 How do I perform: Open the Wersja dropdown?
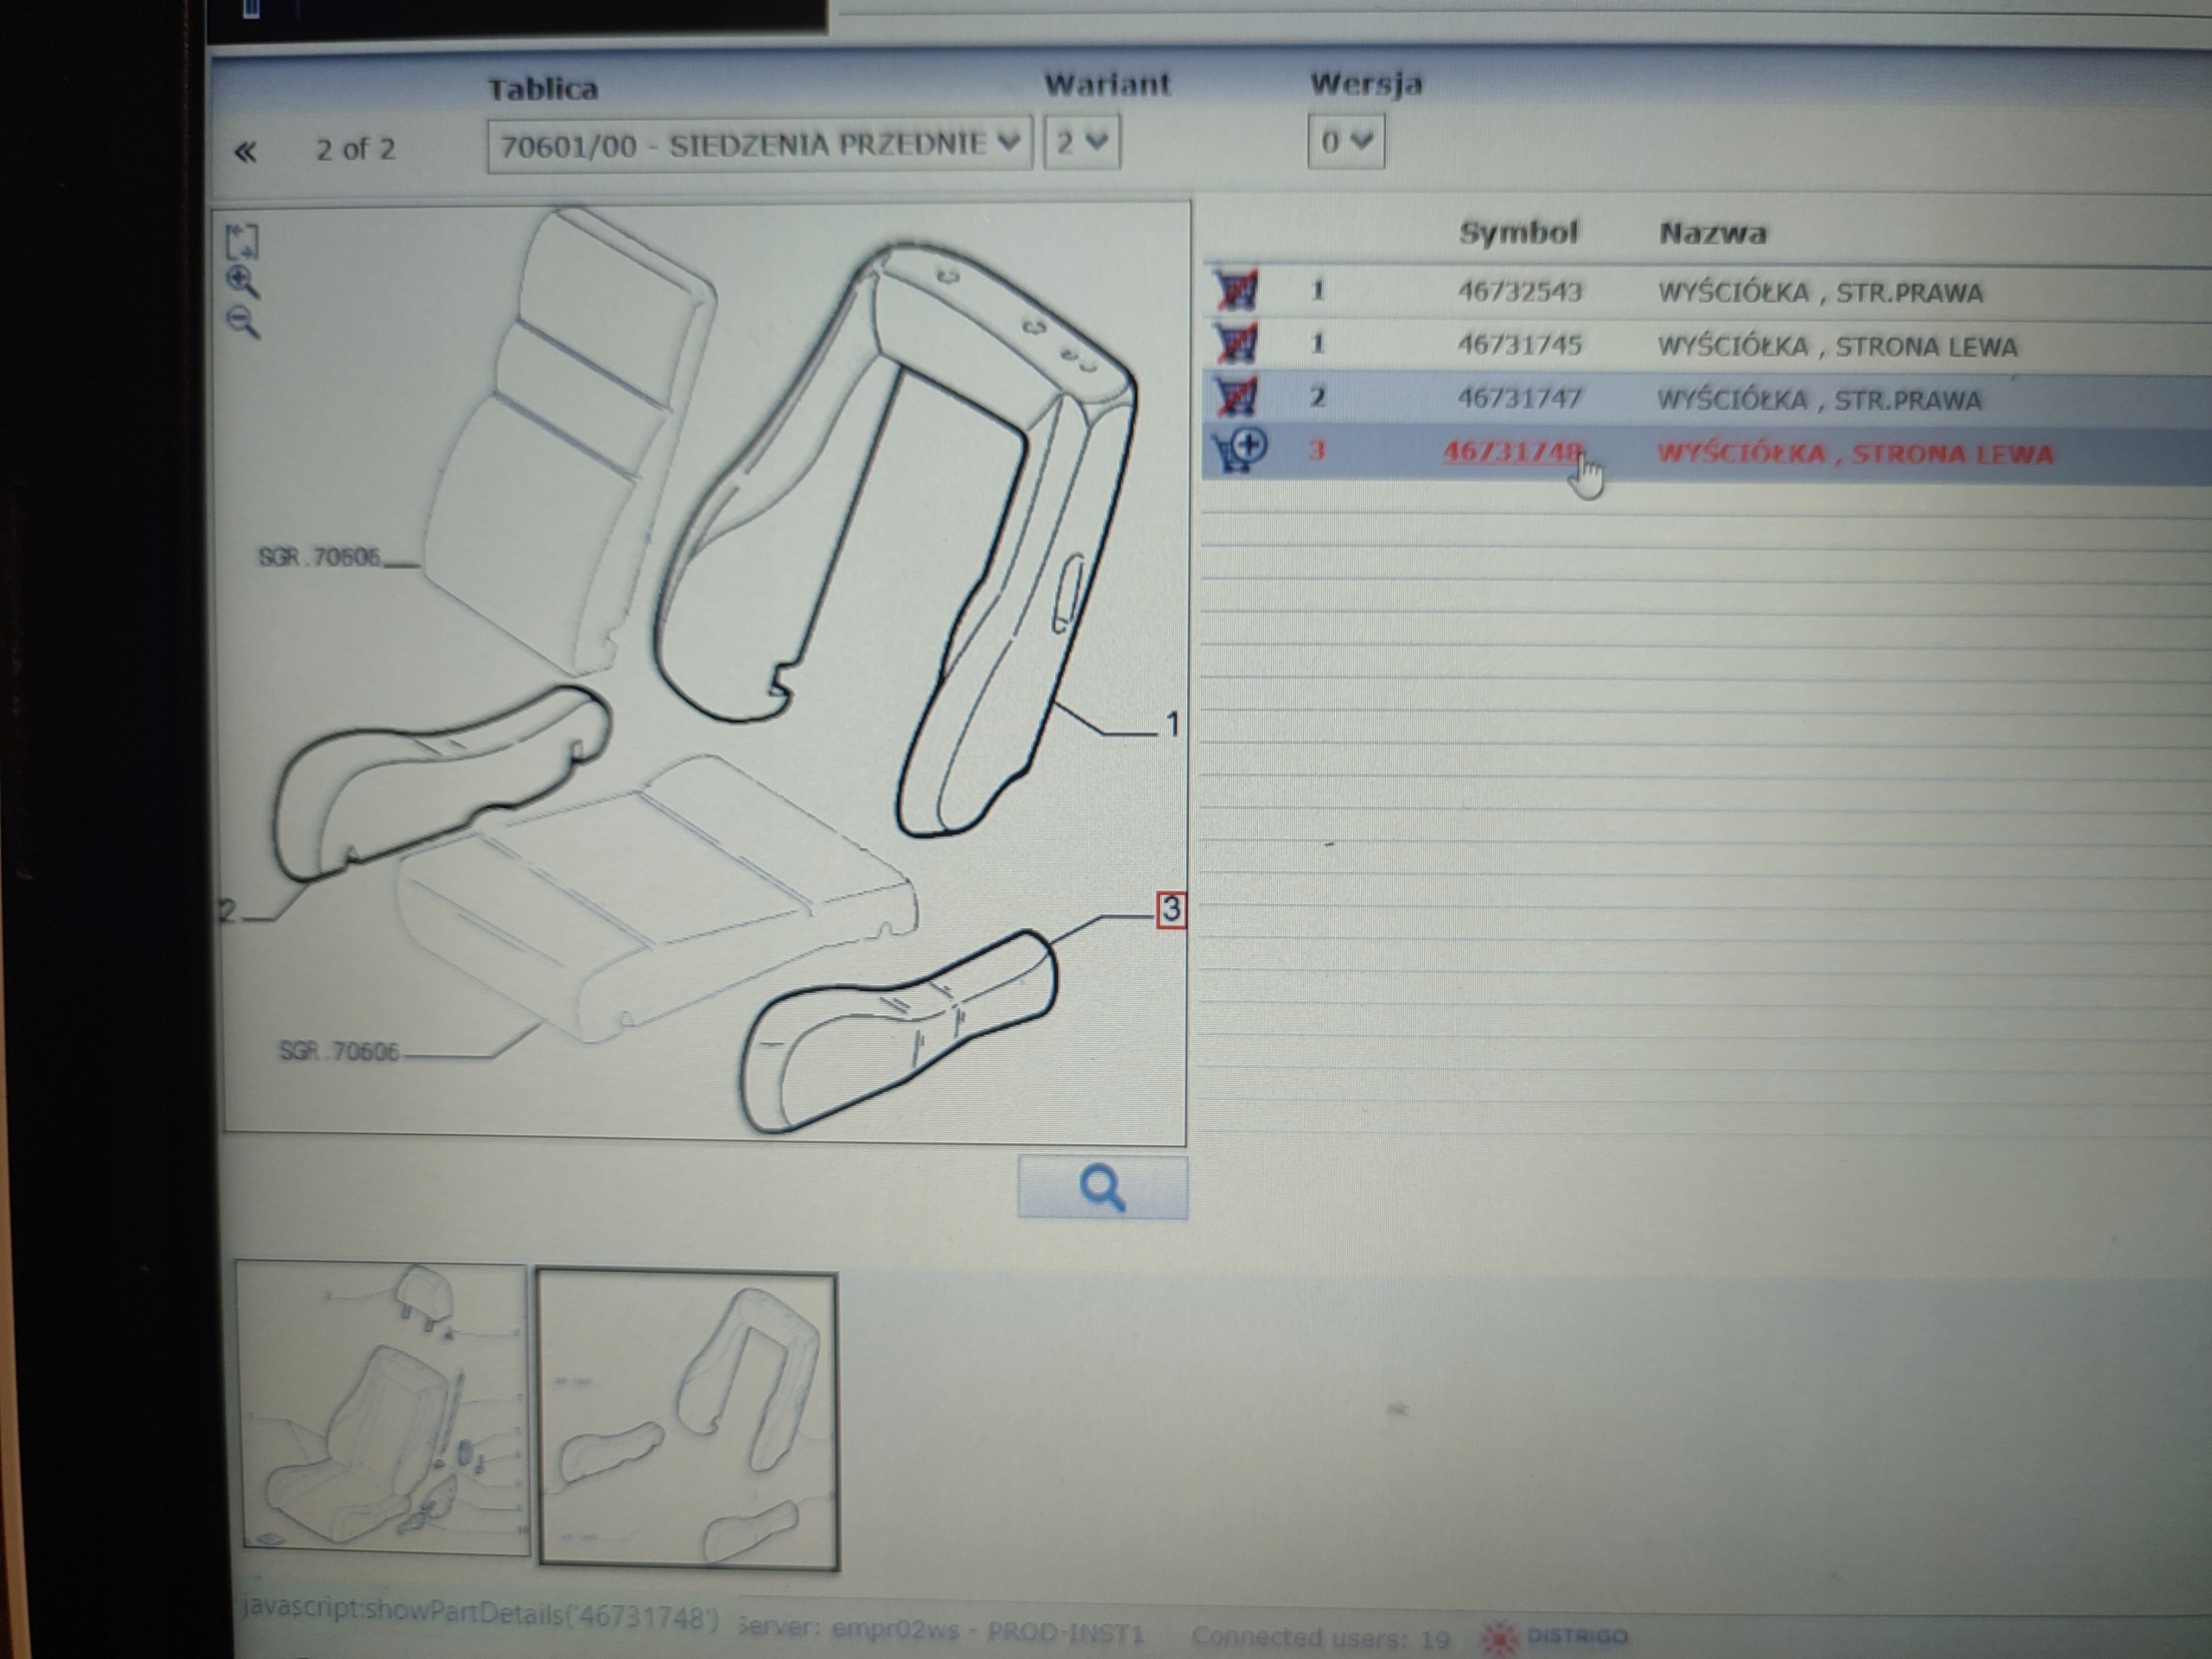pyautogui.click(x=1345, y=142)
